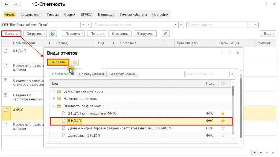
Task: Open the ЕГРЮЛ section
Action: 87,15
